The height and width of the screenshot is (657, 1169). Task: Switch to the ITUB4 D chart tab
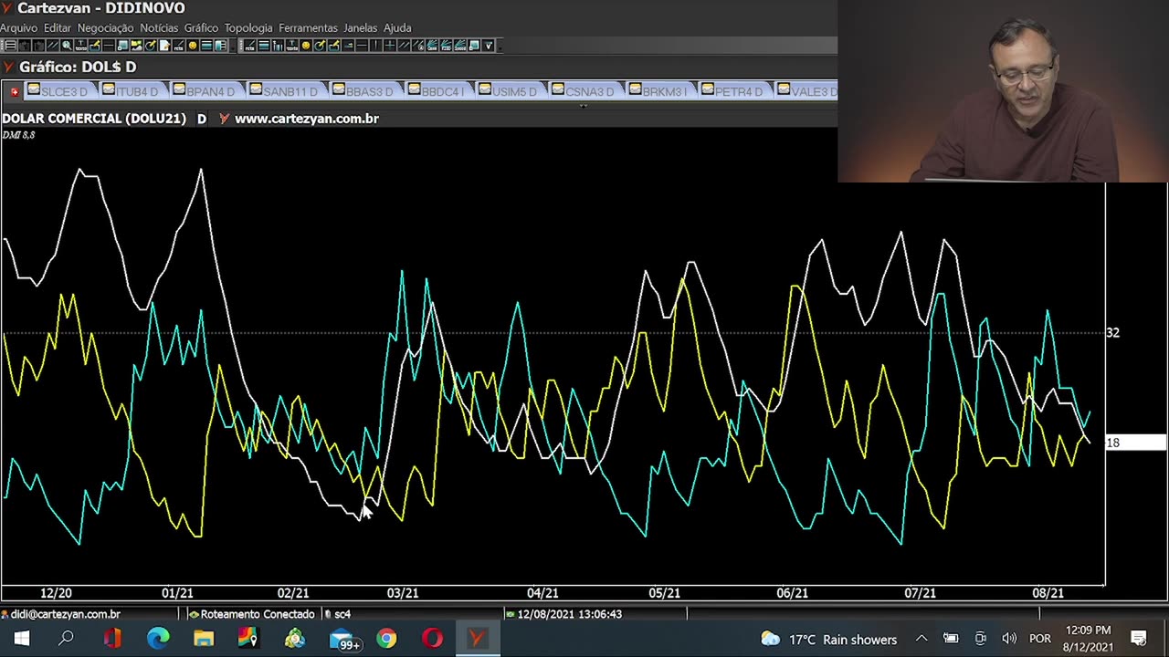point(132,91)
